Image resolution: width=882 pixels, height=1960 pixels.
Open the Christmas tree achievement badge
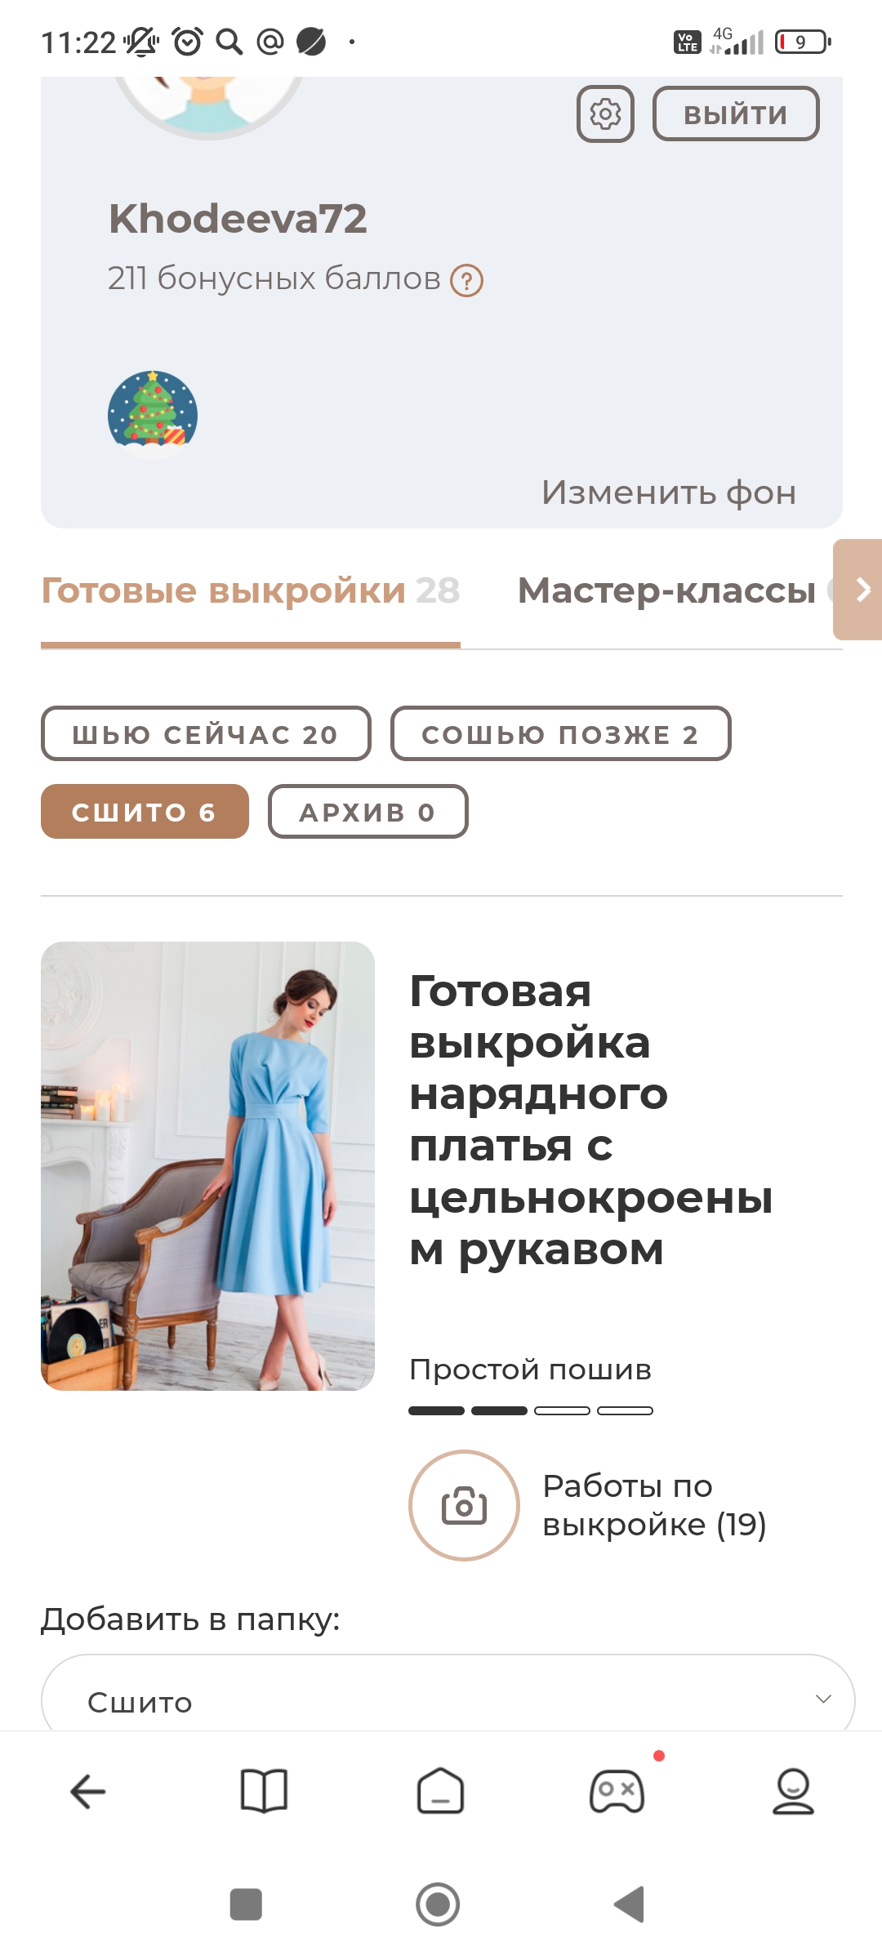[x=153, y=413]
